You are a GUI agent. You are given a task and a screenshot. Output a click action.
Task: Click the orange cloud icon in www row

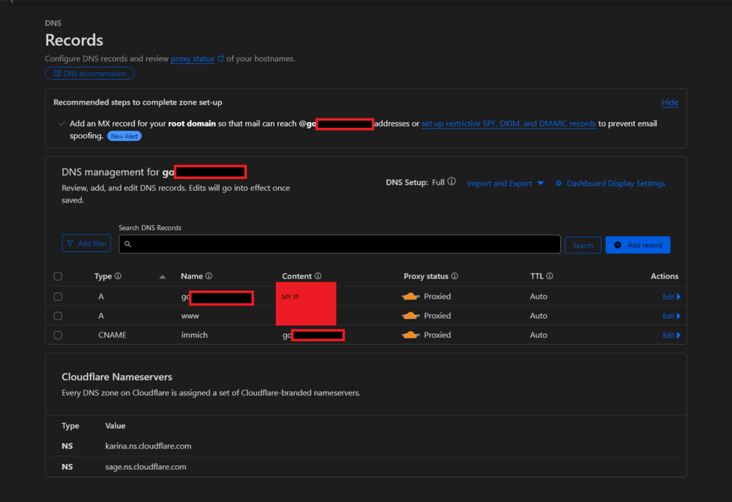click(411, 316)
